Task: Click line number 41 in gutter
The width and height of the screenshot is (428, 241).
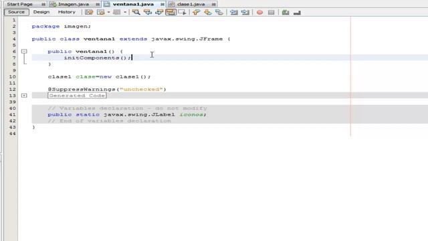Action: pos(12,114)
